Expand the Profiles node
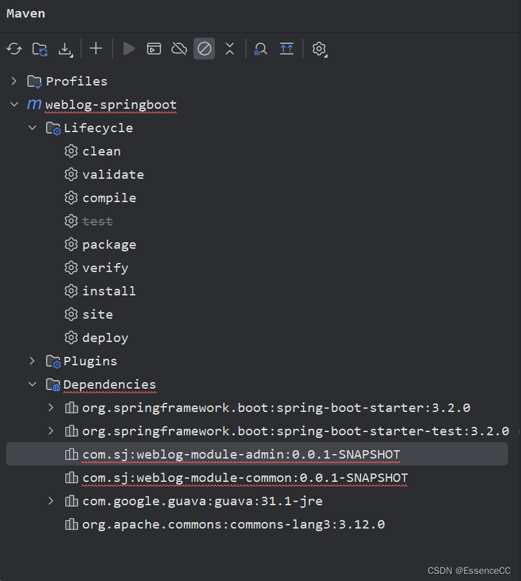Image resolution: width=521 pixels, height=581 pixels. 13,81
